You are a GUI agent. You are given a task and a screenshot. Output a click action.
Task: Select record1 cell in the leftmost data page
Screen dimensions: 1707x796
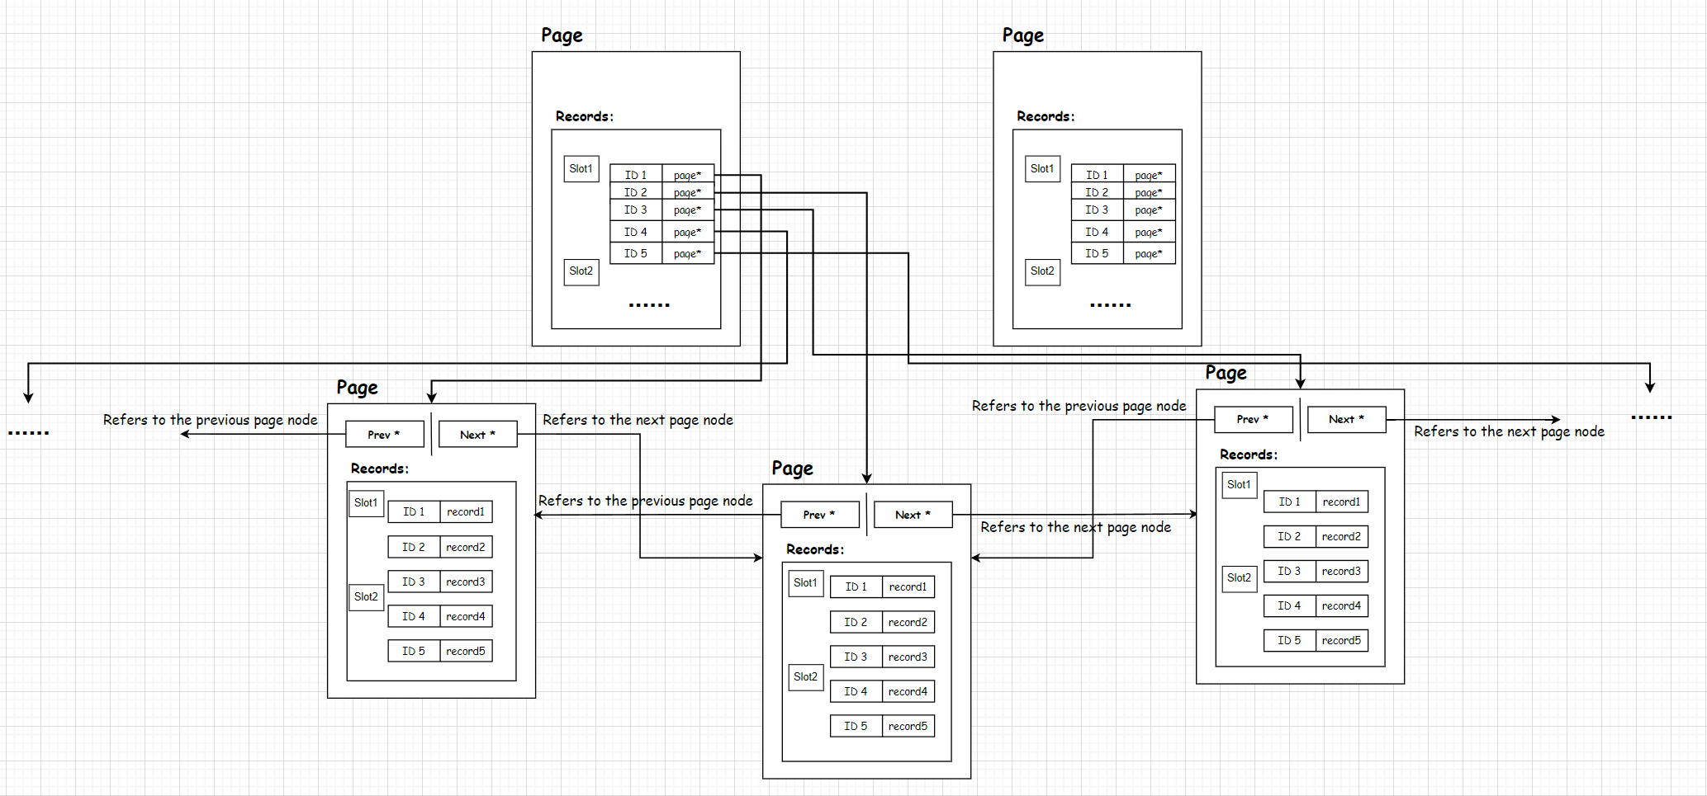[x=466, y=511]
